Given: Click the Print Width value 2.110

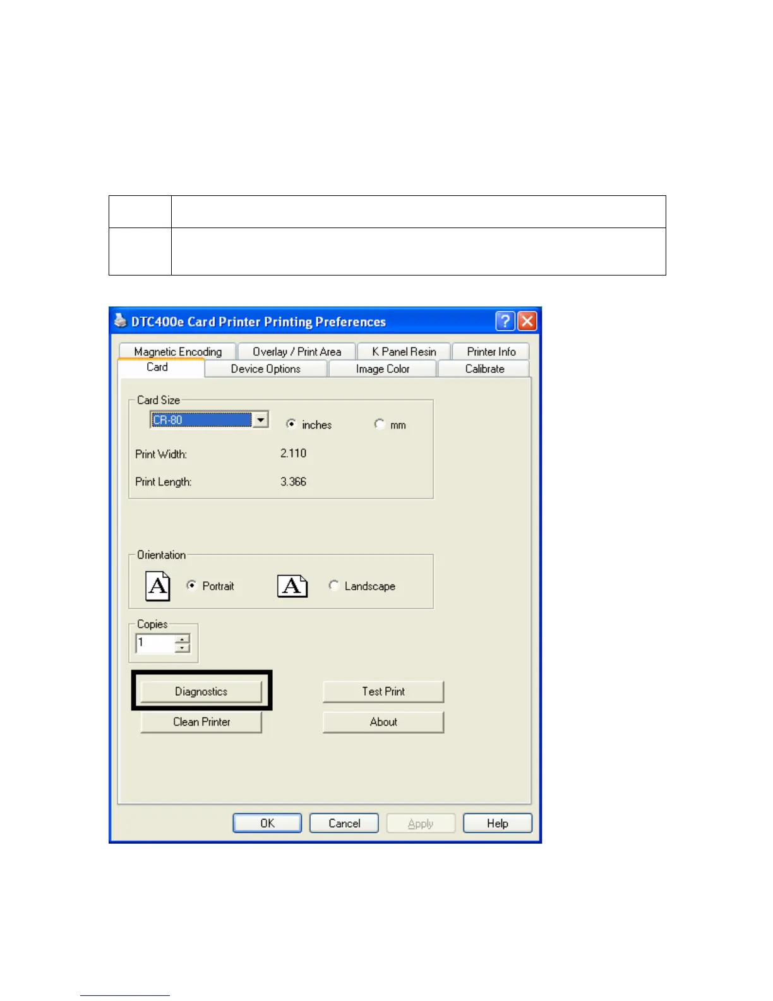Looking at the screenshot, I should [x=293, y=453].
